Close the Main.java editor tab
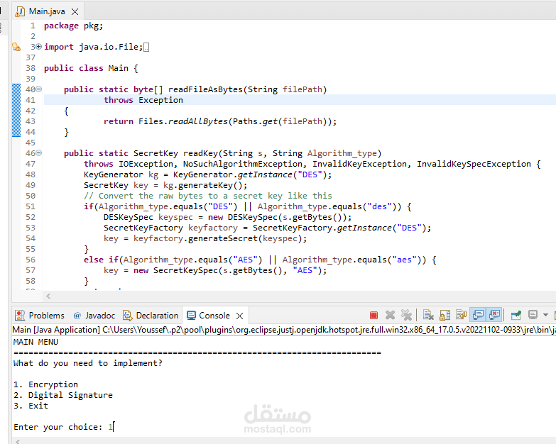The height and width of the screenshot is (444, 556). point(75,11)
